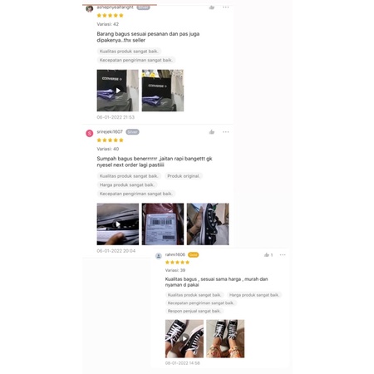Open the shipping label photo thumbnail
Viewport: 374px width, 374px height.
tap(163, 224)
